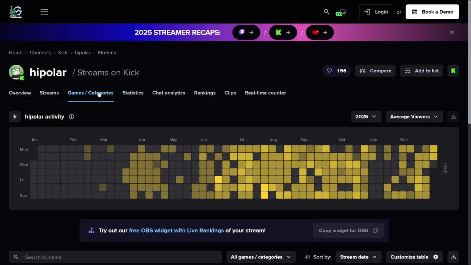Open Kick breadcrumb link
This screenshot has width=471, height=265.
(x=63, y=53)
